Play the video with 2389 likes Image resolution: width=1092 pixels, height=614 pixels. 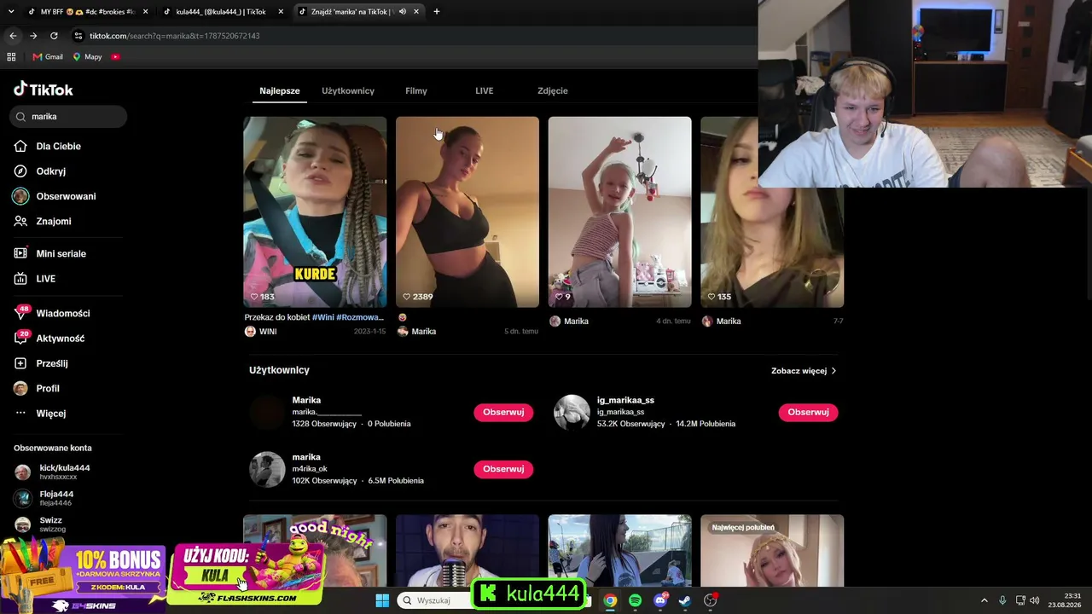point(468,211)
